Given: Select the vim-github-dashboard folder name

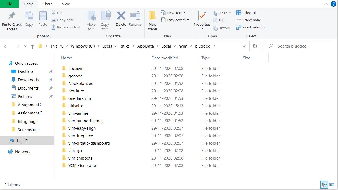Looking at the screenshot, I should click(89, 143).
